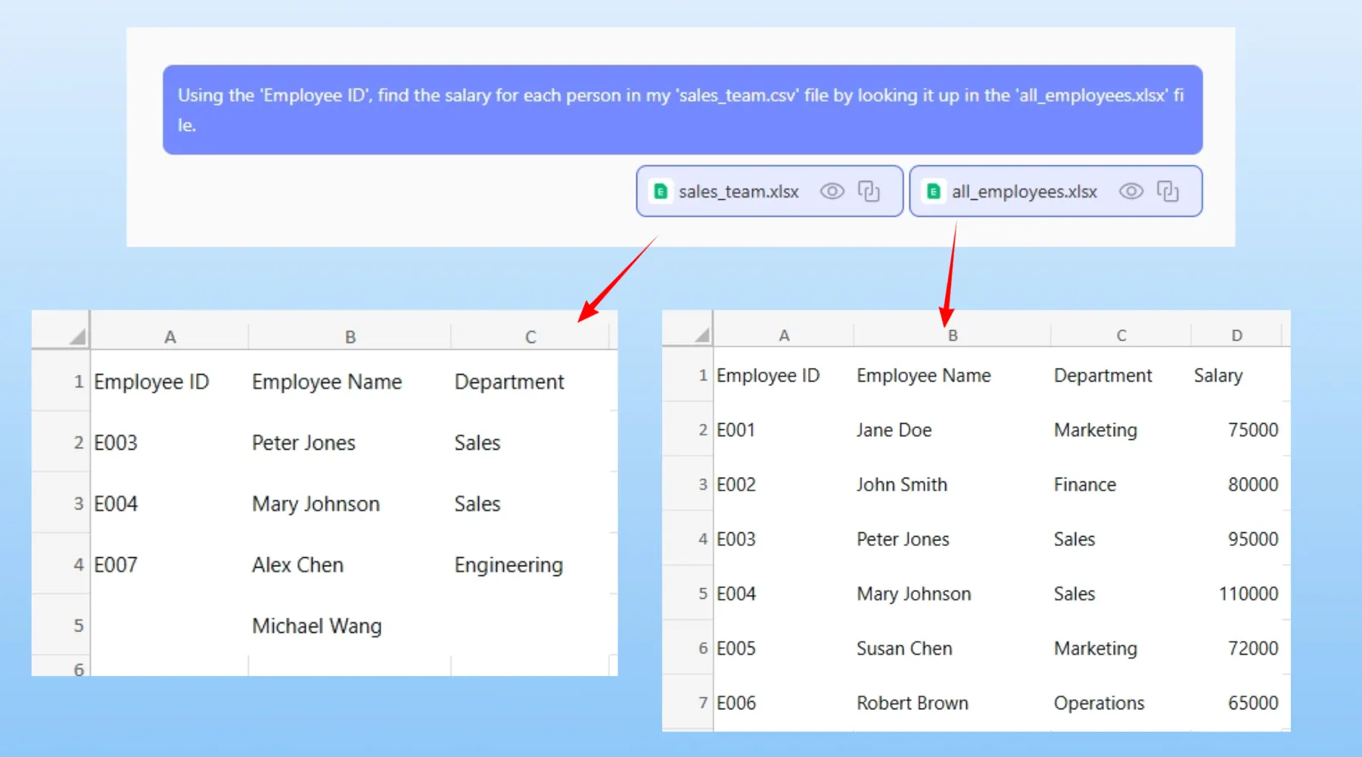Click the all_employees.xlsx file icon

(934, 192)
